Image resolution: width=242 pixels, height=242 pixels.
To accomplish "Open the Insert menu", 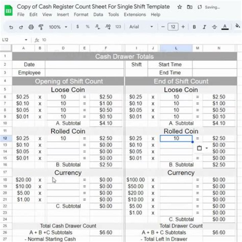I will point(63,14).
